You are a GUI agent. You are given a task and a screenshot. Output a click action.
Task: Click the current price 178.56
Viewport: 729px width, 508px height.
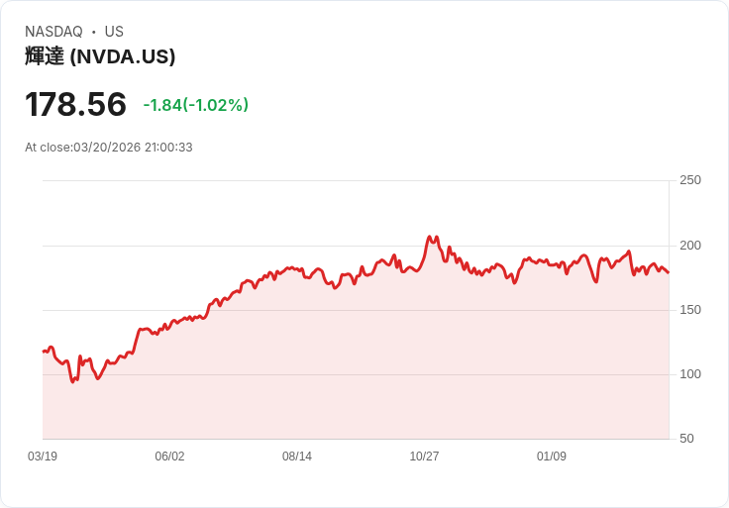75,104
